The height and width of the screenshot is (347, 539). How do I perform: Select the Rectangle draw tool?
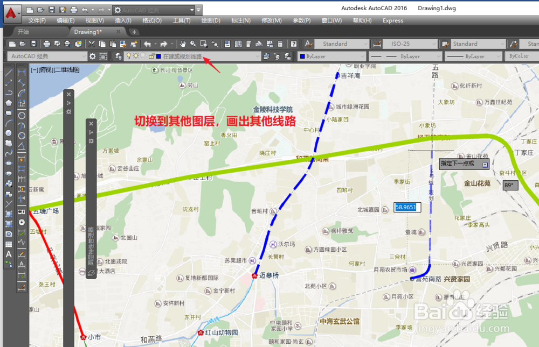coord(9,113)
